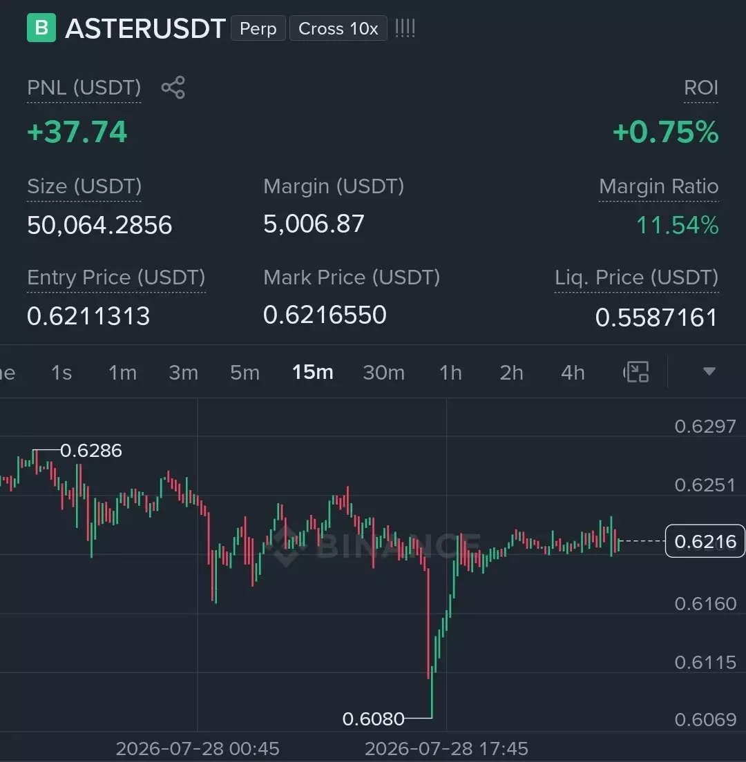The image size is (746, 762).
Task: Click the Mark Price (USDT) label
Action: click(352, 277)
